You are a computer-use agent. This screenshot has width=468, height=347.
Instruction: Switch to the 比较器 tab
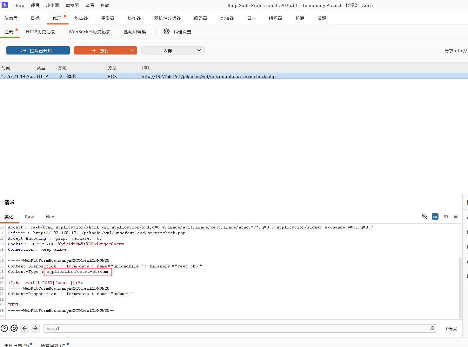click(x=227, y=18)
